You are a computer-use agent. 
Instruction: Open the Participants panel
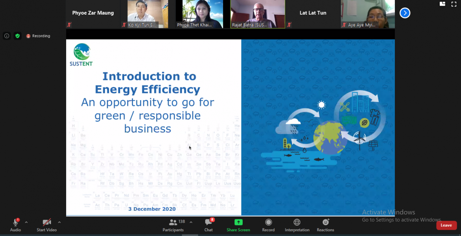tap(173, 225)
